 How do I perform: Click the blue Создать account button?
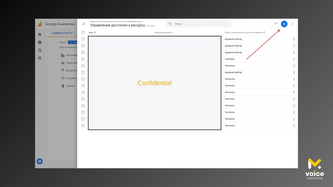(x=73, y=42)
